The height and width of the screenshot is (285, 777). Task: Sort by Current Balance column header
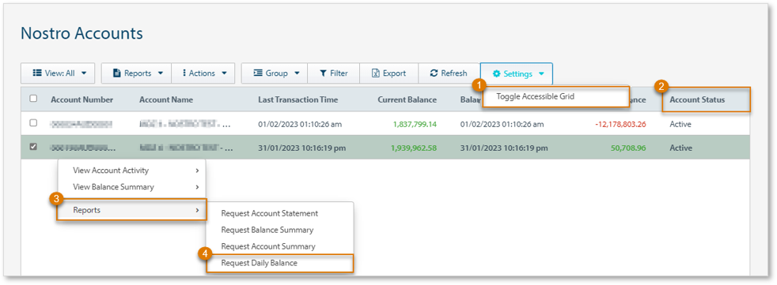point(407,99)
